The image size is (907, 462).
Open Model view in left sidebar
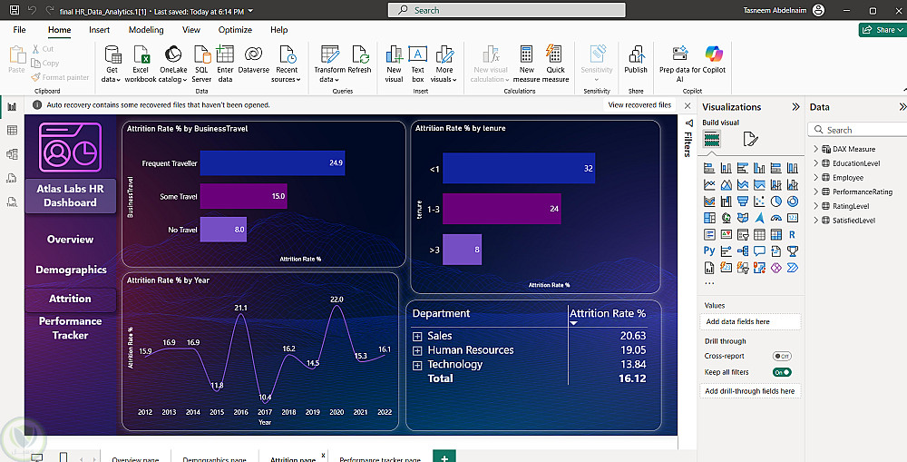(x=12, y=154)
